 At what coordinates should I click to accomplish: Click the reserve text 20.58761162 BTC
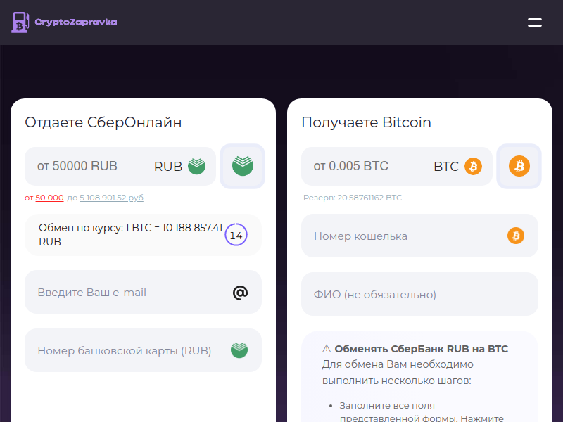click(x=353, y=198)
